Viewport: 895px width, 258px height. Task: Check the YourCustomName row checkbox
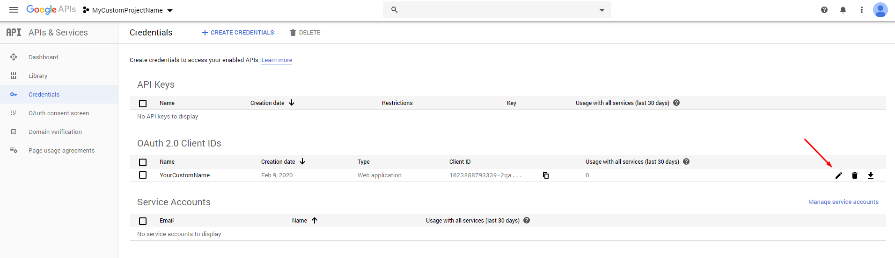[x=143, y=175]
